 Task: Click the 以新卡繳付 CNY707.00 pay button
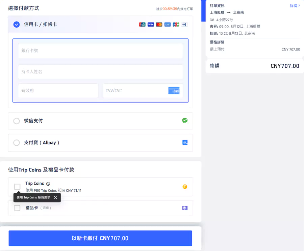pyautogui.click(x=100, y=238)
